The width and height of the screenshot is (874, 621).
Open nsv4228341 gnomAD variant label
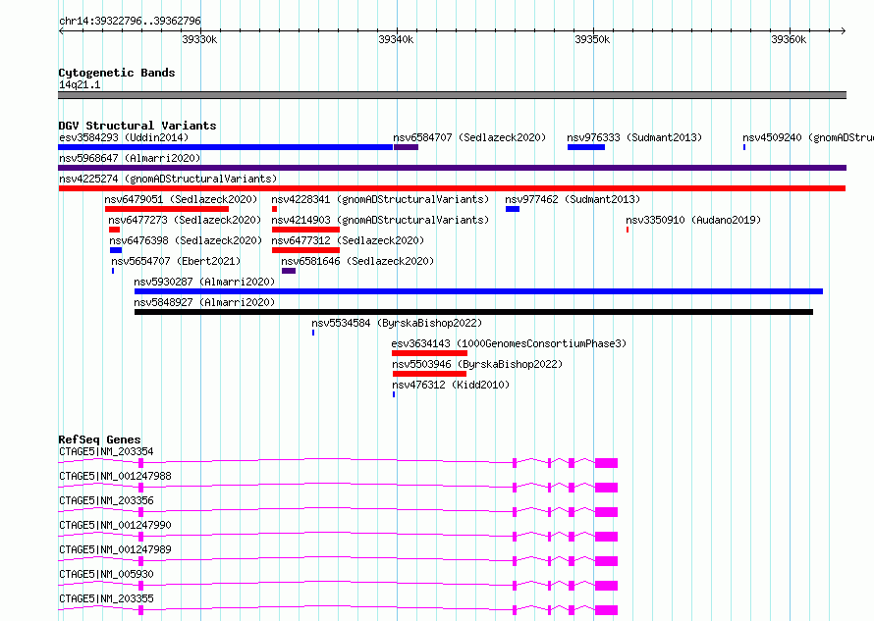point(380,199)
